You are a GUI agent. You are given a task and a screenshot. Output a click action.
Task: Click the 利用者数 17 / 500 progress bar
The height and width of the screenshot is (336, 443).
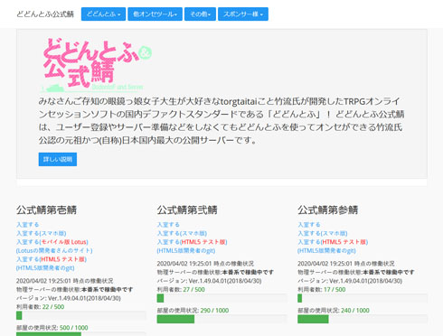point(363,298)
